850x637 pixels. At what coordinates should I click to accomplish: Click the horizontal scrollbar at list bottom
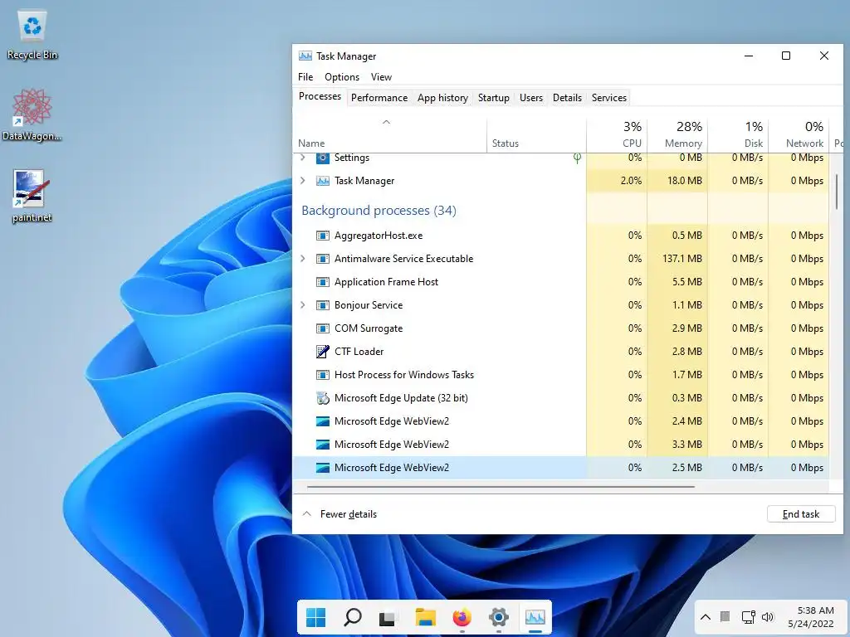(501, 487)
